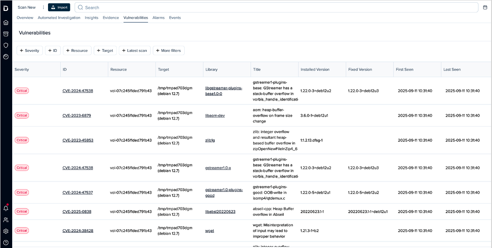This screenshot has width=492, height=248.
Task: Open the gauge dashboard icon in the sidebar
Action: (6, 57)
